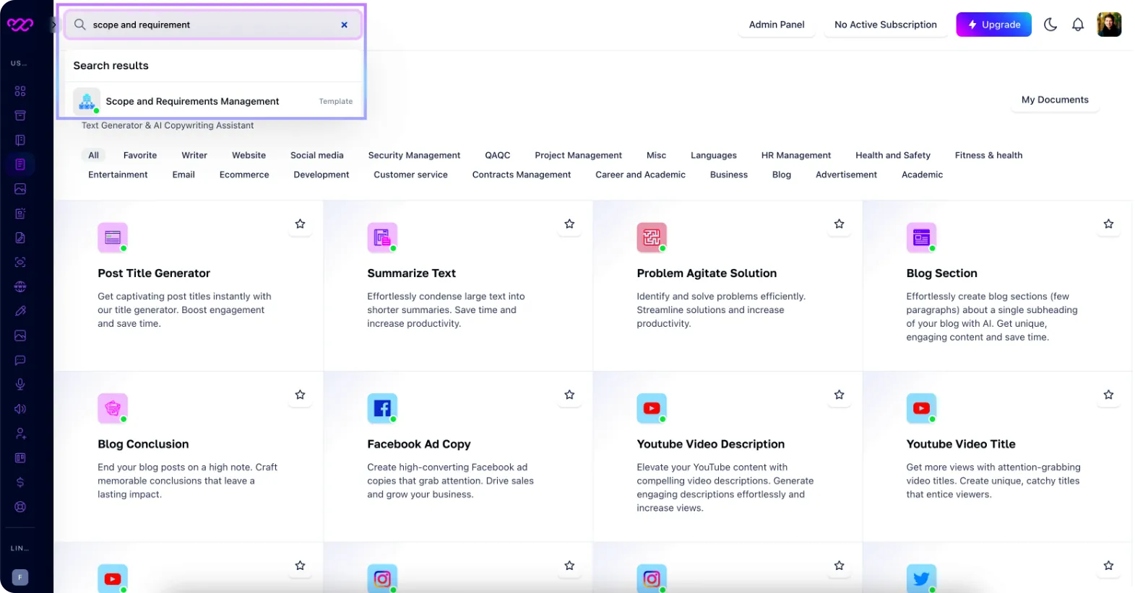Image resolution: width=1135 pixels, height=593 pixels.
Task: Open the Scope and Requirements Management search result
Action: pyautogui.click(x=213, y=101)
